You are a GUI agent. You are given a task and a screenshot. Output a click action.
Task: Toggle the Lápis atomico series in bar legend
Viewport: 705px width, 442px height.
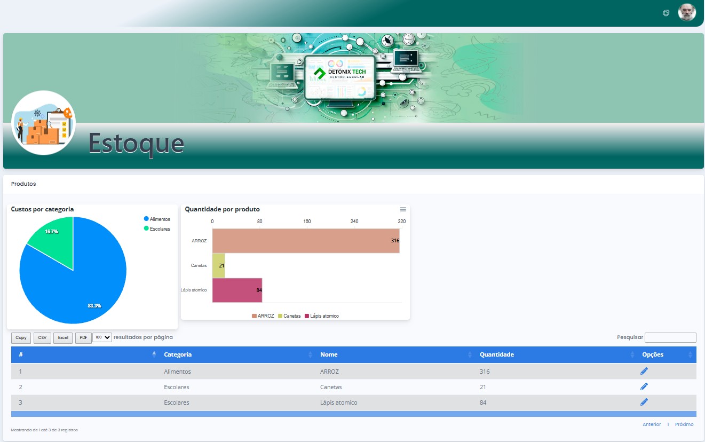322,316
